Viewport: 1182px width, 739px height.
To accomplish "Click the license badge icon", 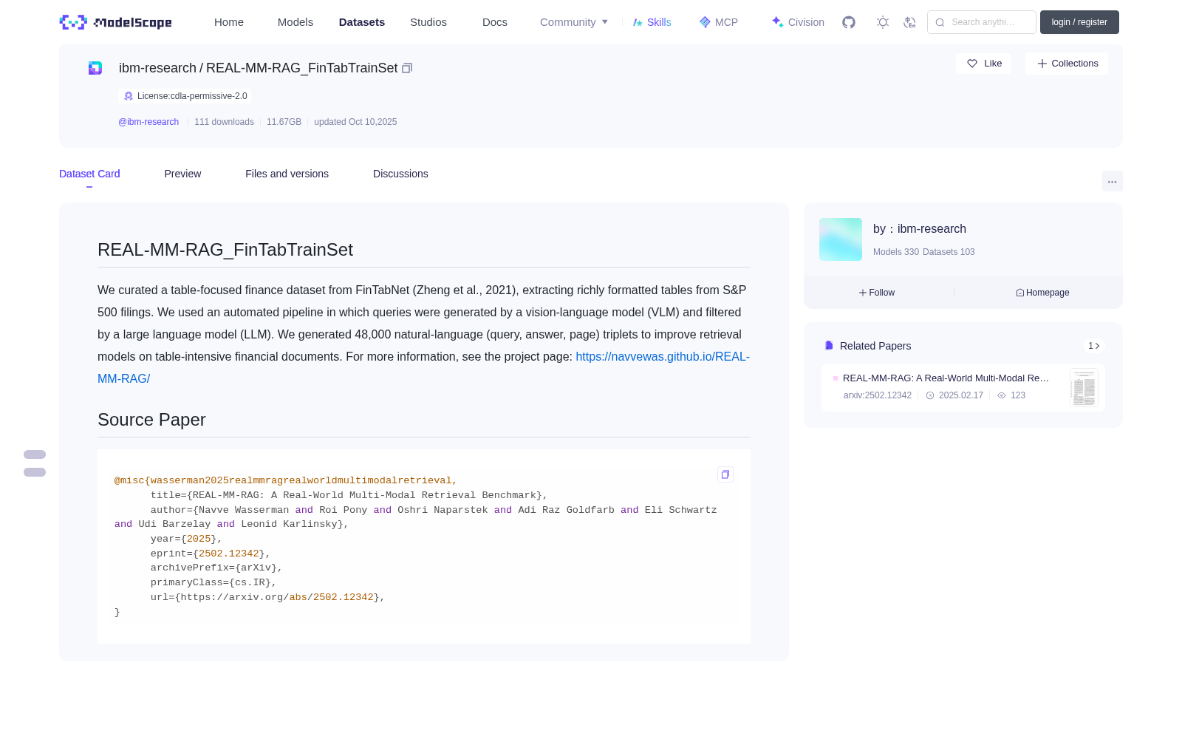I will (x=129, y=96).
